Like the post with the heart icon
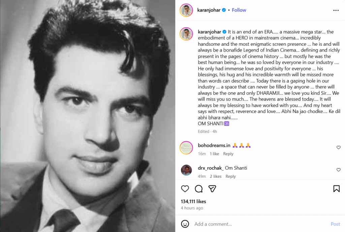 [x=185, y=189]
